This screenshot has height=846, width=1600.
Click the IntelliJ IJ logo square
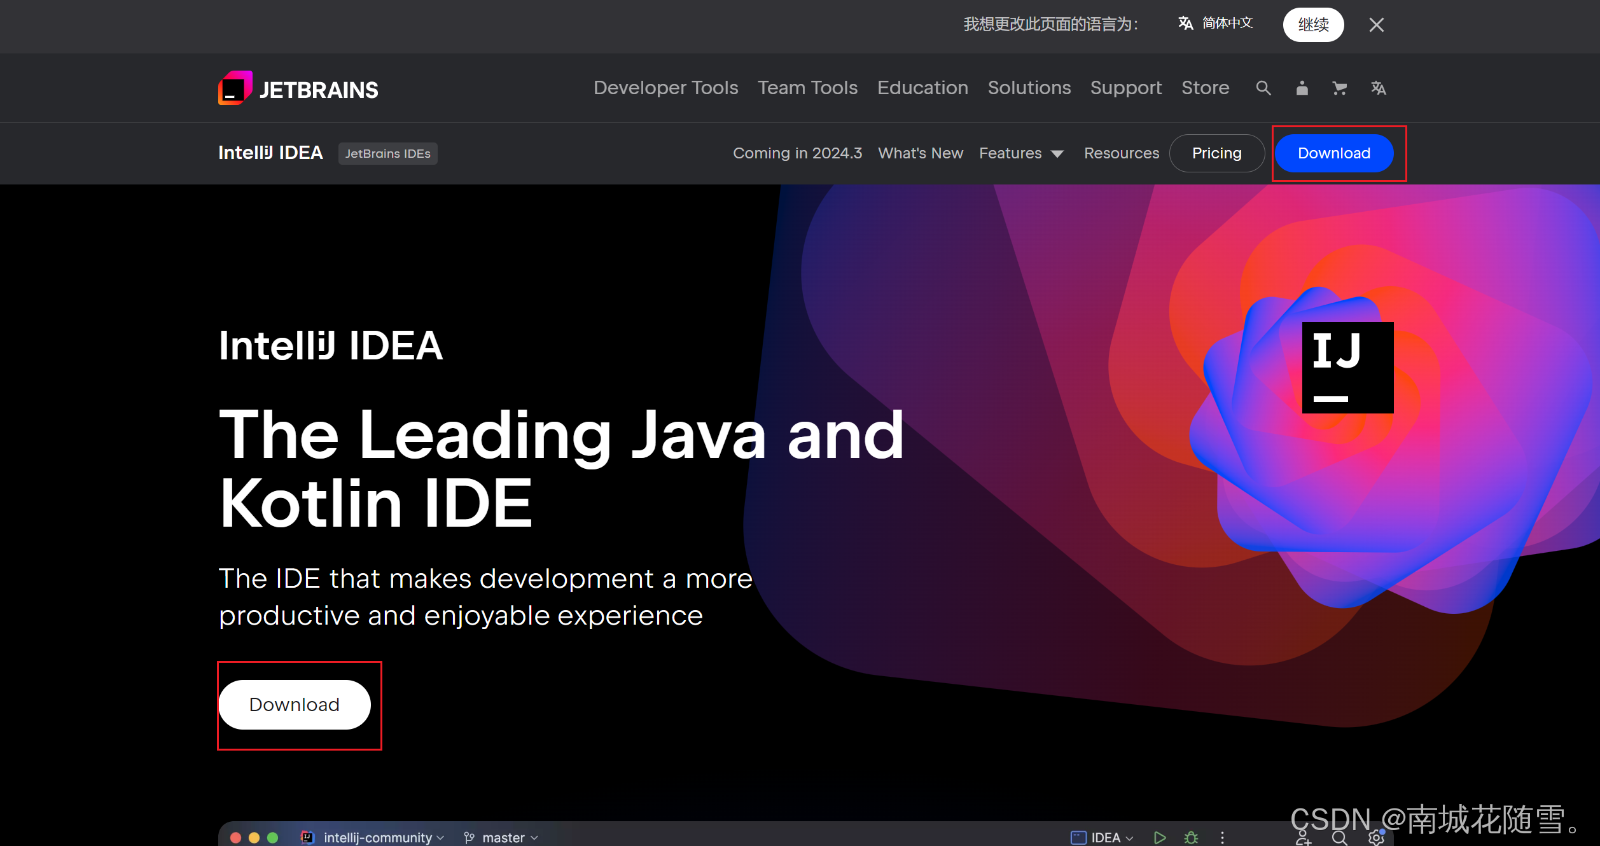[1347, 368]
